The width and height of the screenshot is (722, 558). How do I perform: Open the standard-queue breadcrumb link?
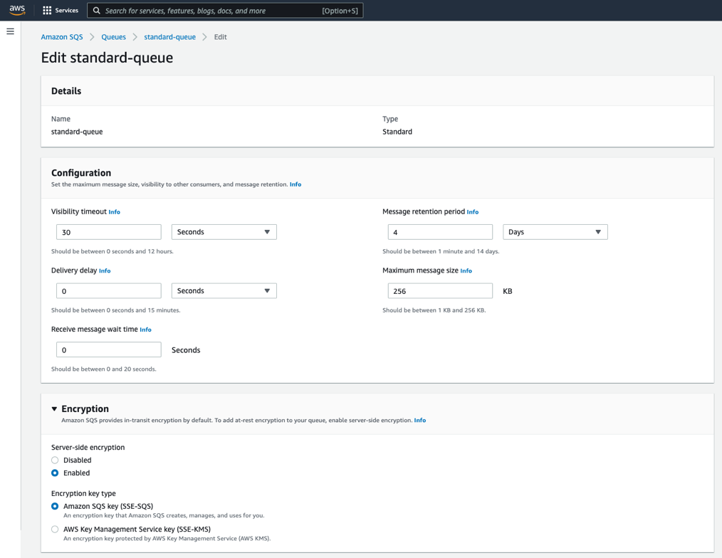[x=169, y=37]
